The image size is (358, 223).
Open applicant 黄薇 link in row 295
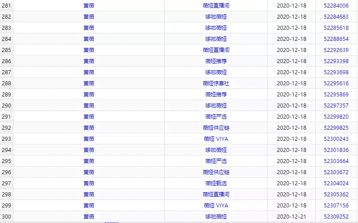coord(89,161)
